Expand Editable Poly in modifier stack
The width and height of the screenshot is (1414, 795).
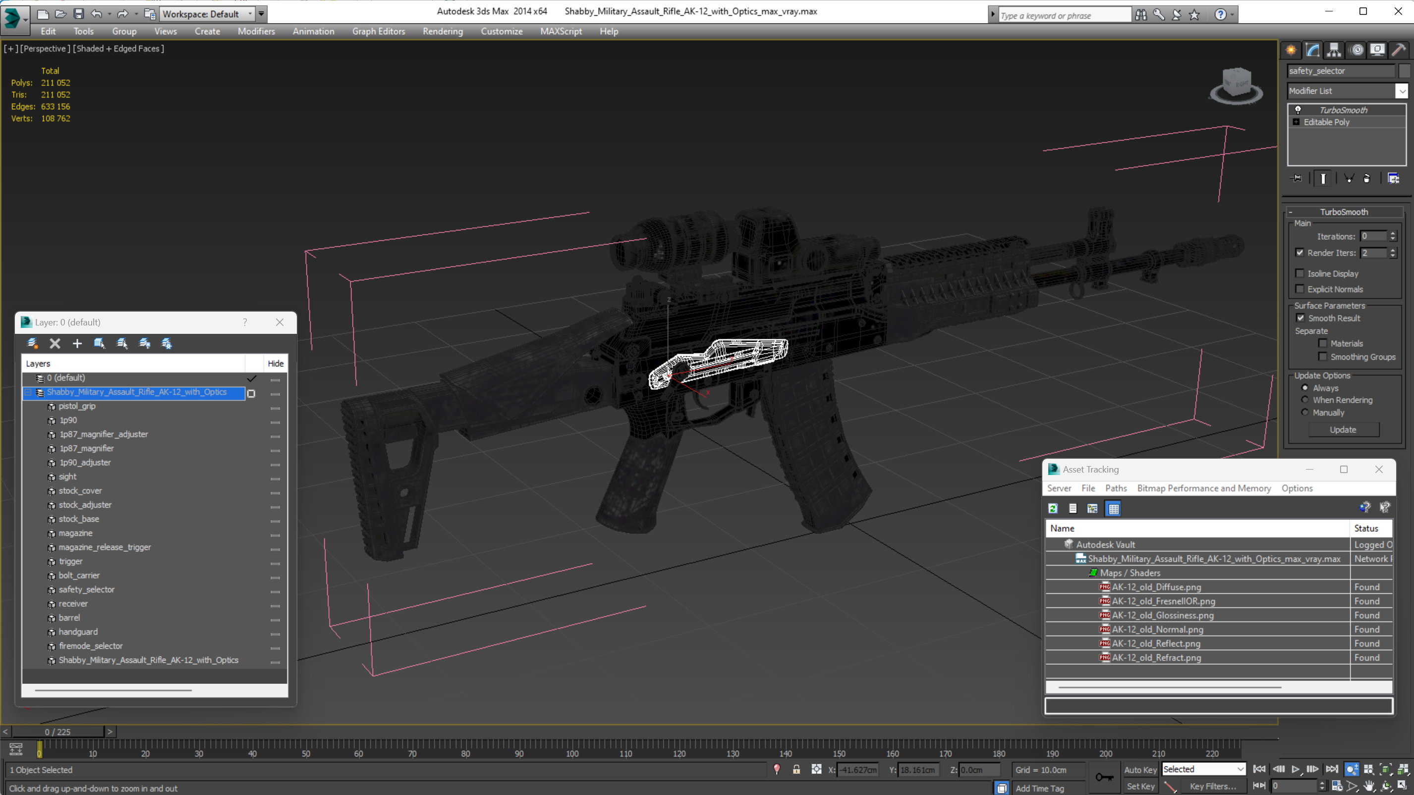1296,122
